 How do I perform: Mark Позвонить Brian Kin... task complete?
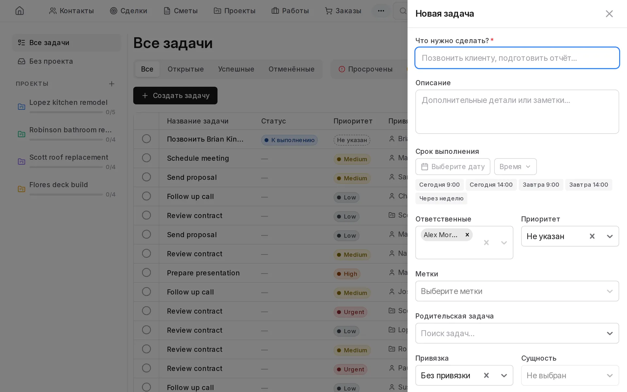tap(146, 139)
